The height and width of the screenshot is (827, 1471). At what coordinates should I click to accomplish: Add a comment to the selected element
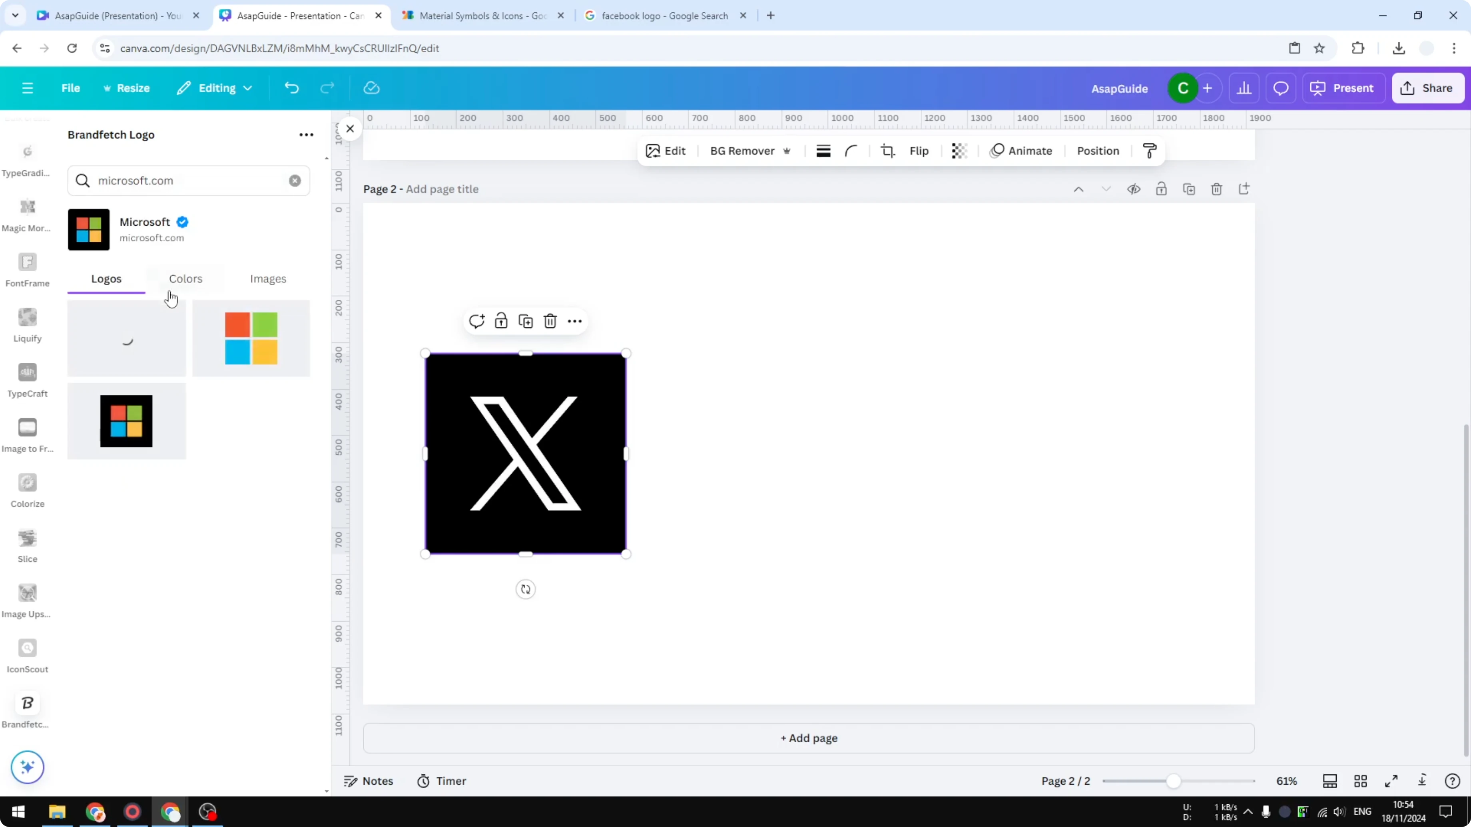(477, 321)
